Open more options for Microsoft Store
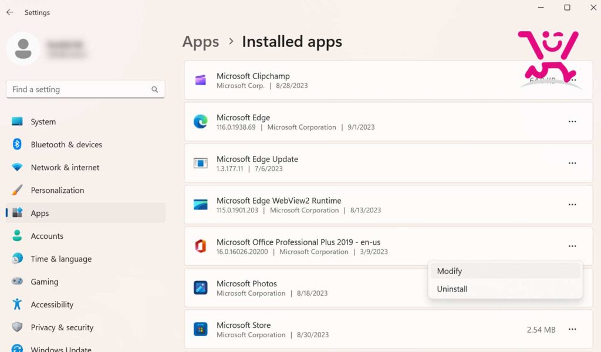The height and width of the screenshot is (352, 601). 572,329
